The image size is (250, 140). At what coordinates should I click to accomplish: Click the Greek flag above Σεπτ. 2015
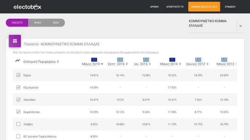[120, 59]
